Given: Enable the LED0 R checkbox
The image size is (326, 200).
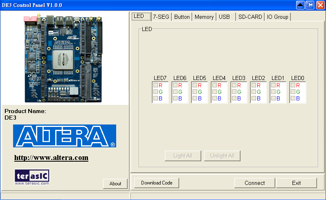Looking at the screenshot, I should point(293,85).
